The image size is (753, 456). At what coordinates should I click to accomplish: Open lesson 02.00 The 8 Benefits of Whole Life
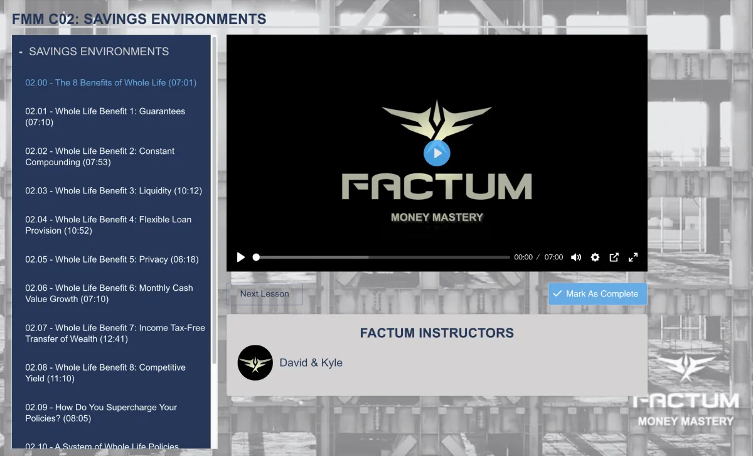coord(111,82)
